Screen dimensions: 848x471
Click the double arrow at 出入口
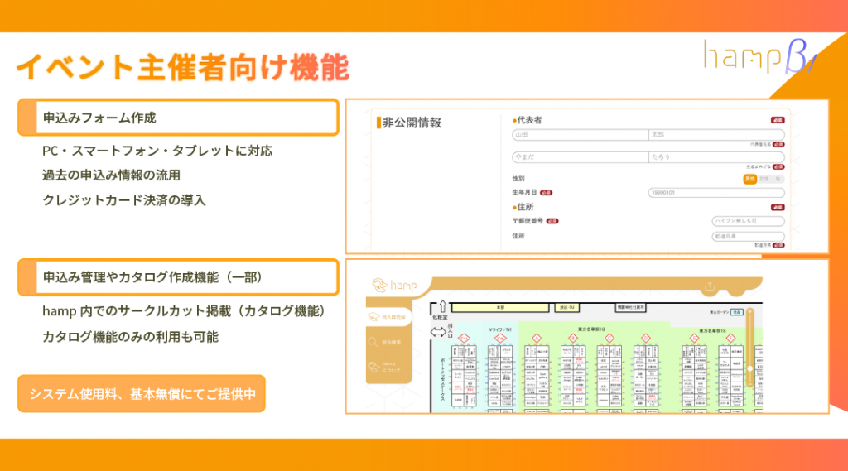[438, 331]
